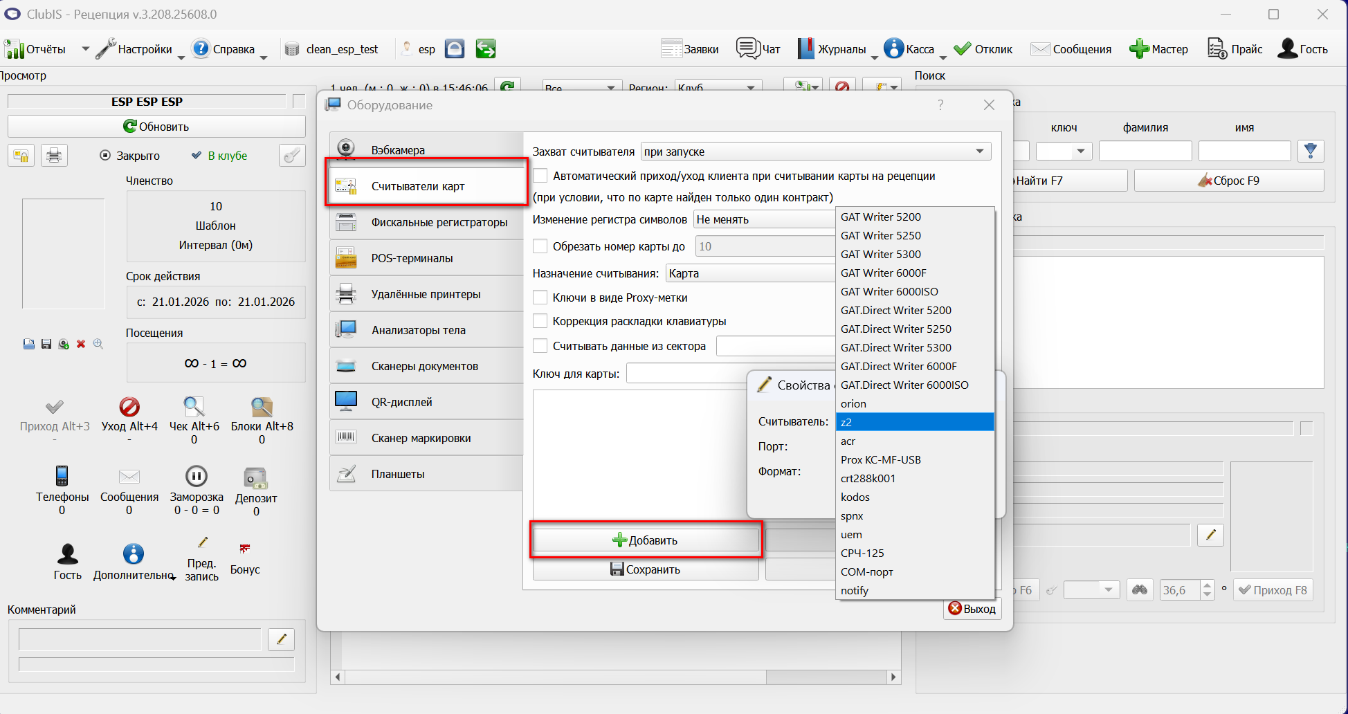Open the Касса cash register
The image size is (1348, 714).
[x=894, y=48]
